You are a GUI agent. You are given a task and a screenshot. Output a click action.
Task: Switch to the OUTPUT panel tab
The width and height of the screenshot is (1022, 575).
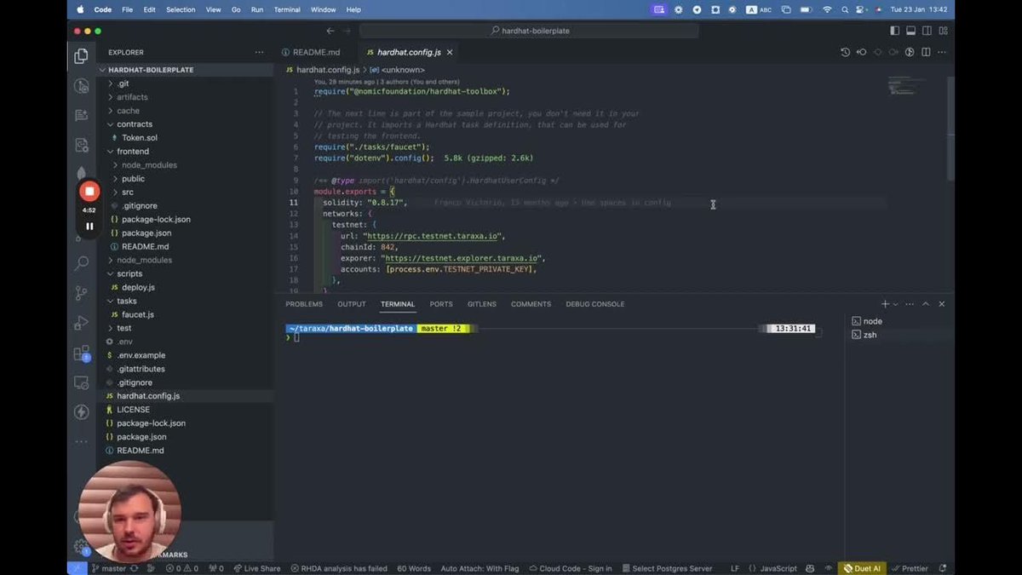(x=352, y=304)
